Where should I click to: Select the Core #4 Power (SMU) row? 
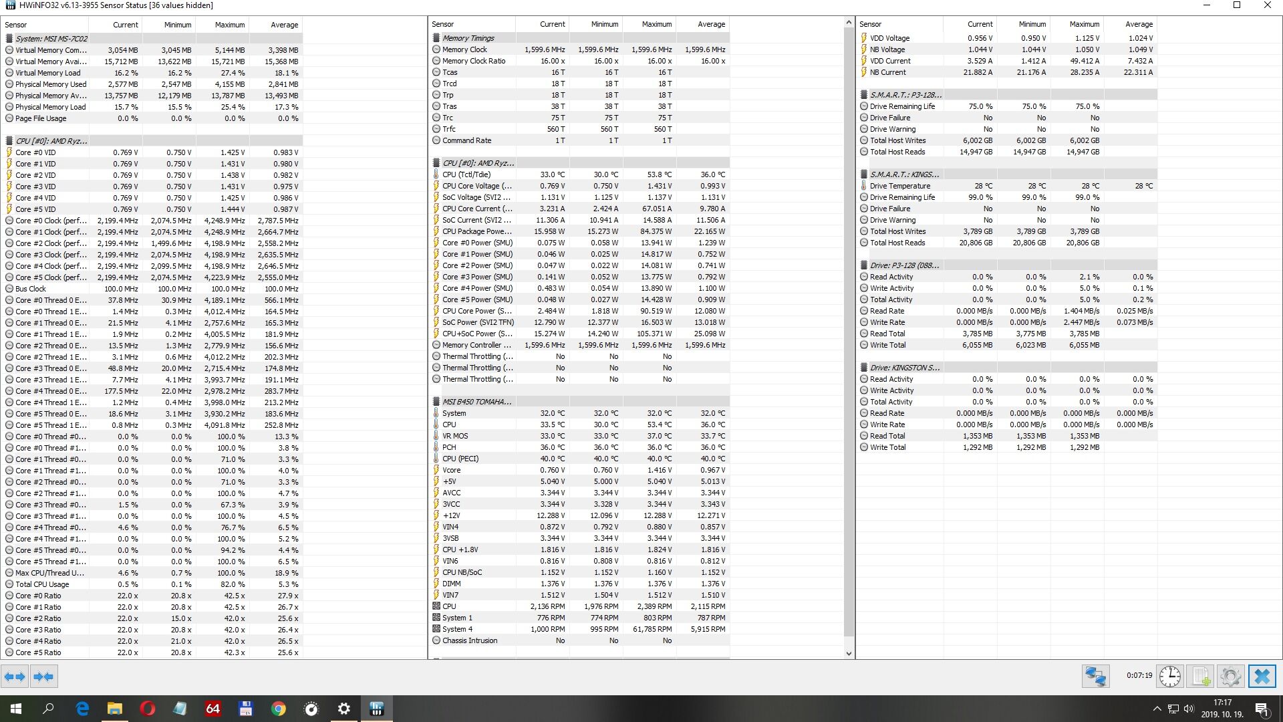coord(579,288)
